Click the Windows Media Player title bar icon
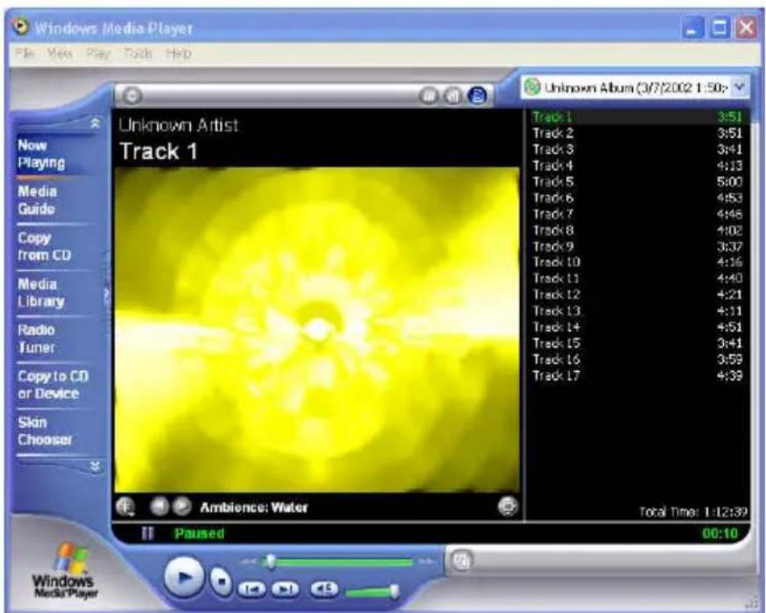 (19, 26)
